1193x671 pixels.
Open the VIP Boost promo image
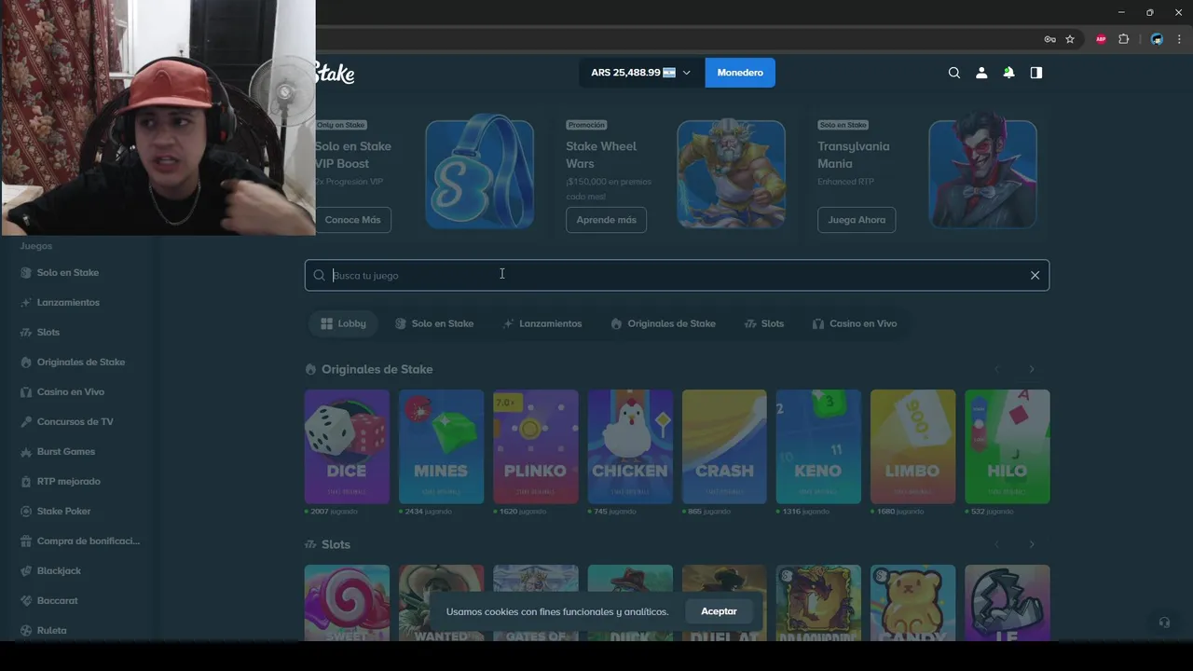479,172
